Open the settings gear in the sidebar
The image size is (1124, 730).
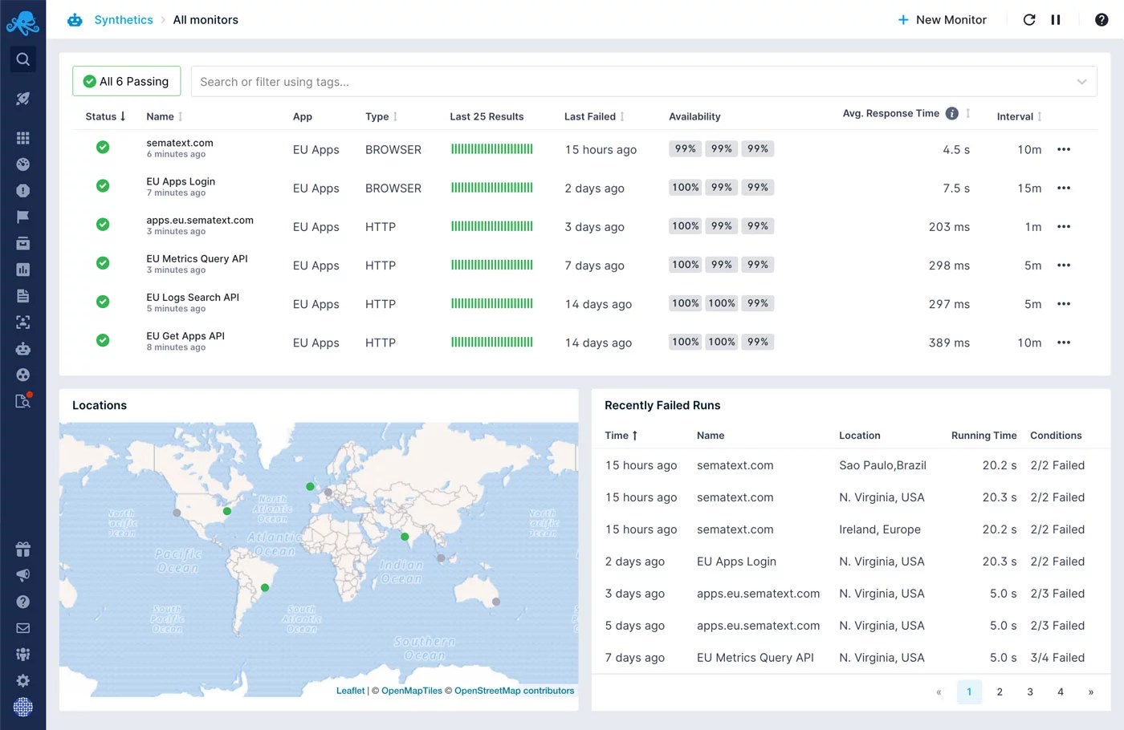coord(23,680)
